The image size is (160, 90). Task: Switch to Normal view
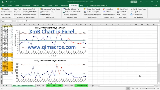tap(128, 88)
